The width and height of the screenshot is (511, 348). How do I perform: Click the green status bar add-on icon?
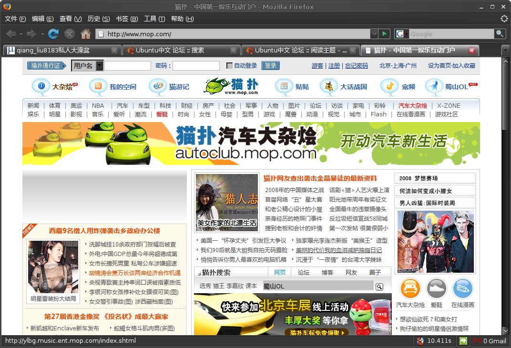463,341
